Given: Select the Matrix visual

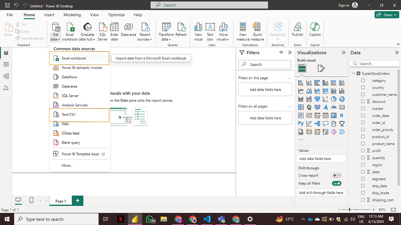Looking at the screenshot, I should (334, 115).
